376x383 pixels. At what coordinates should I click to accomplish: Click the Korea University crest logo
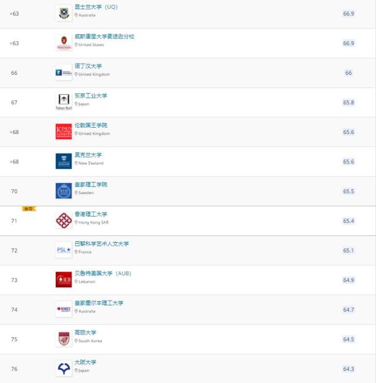(x=63, y=338)
